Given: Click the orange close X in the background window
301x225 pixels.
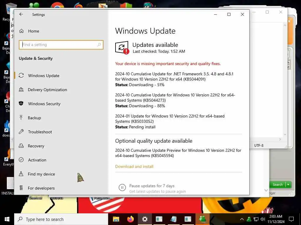Looking at the screenshot, I should point(289,21).
